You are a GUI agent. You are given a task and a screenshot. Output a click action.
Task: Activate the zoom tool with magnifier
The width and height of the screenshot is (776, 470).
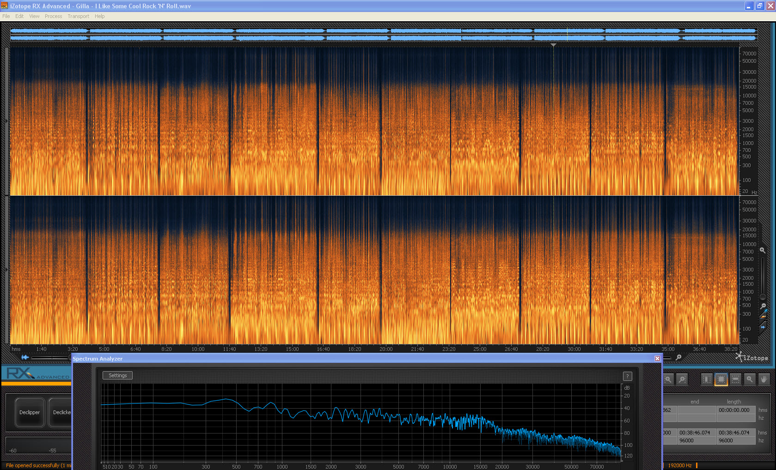click(750, 380)
